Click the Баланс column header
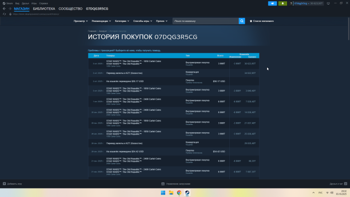350x197 pixels. coord(252,57)
